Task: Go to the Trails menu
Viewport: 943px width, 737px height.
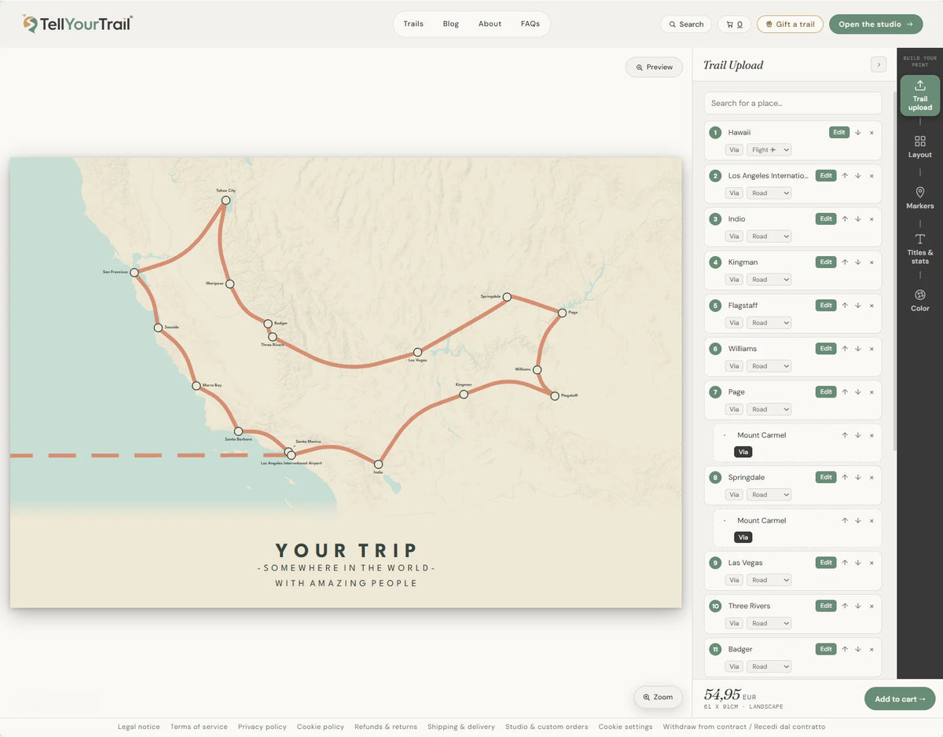Action: click(413, 24)
